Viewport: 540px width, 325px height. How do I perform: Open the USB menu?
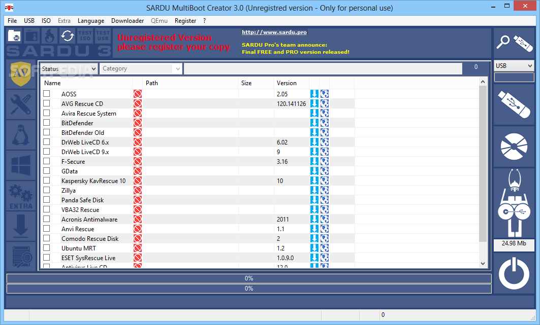click(29, 21)
